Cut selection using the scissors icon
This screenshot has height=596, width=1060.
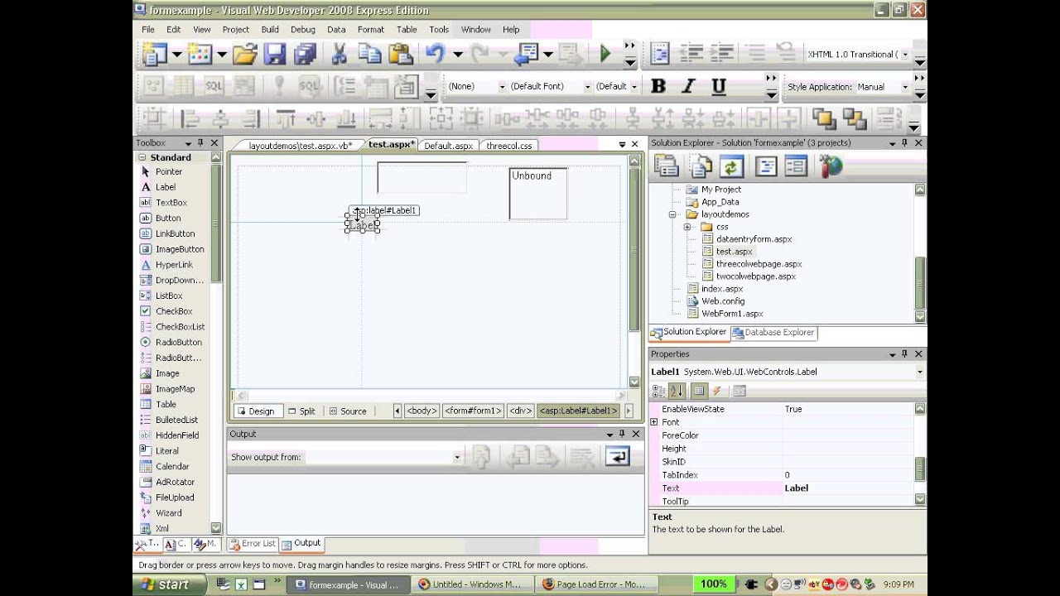click(x=339, y=55)
